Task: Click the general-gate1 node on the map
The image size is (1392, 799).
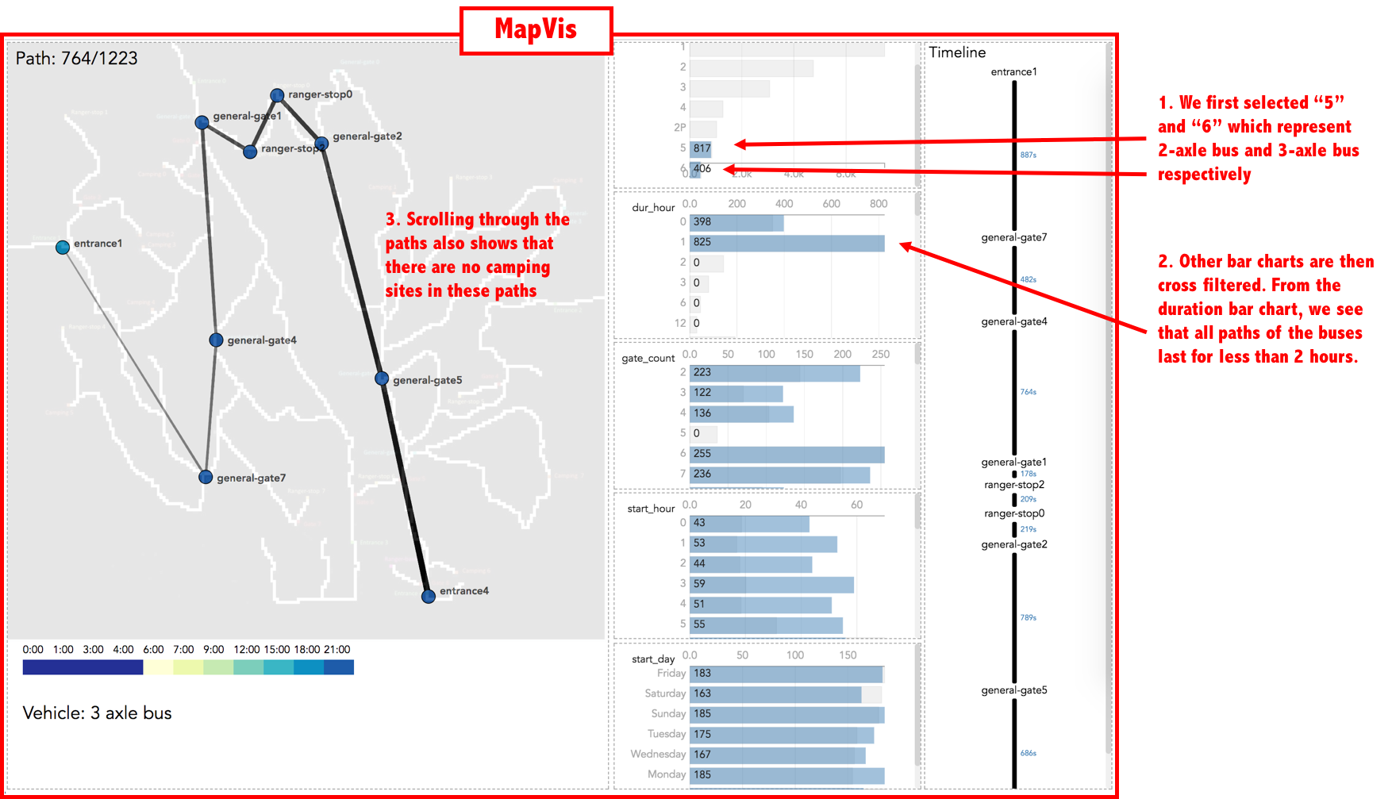Action: [202, 122]
